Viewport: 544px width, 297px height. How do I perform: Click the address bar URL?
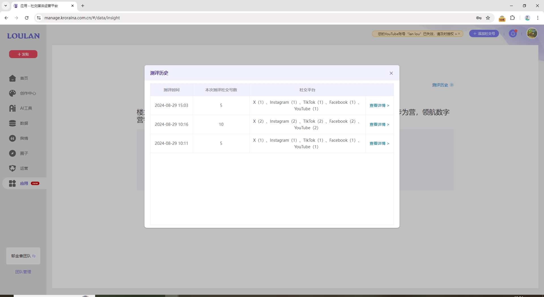(x=82, y=18)
